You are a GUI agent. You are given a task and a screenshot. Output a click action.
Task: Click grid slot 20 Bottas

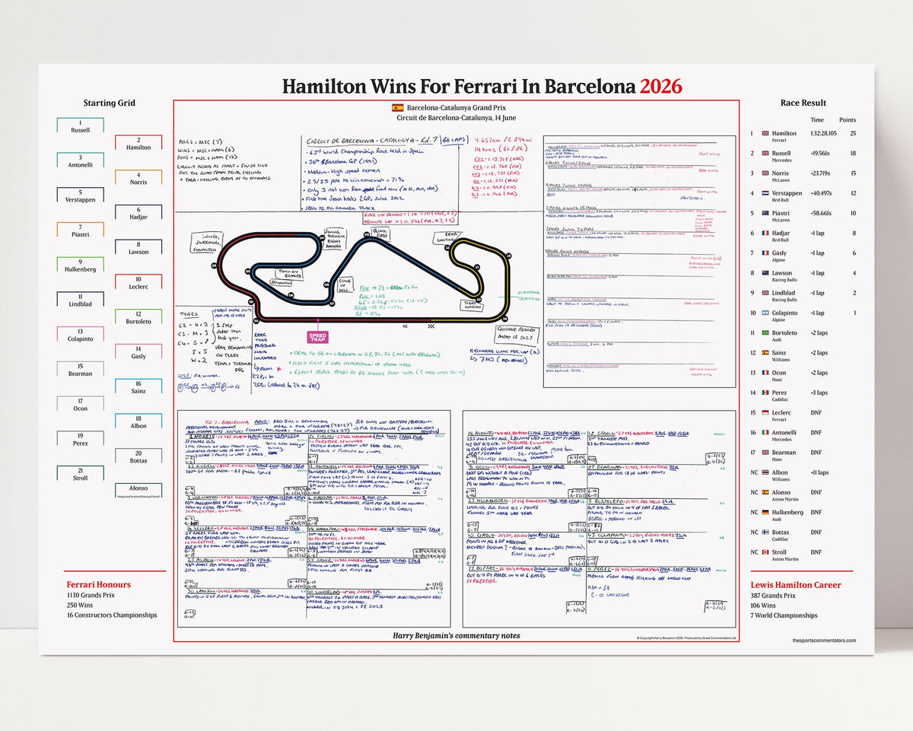tap(138, 457)
